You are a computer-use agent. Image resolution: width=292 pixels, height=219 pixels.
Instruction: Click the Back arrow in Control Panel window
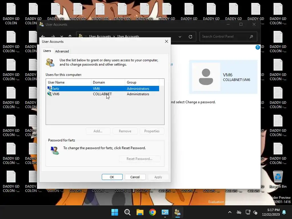click(43, 36)
